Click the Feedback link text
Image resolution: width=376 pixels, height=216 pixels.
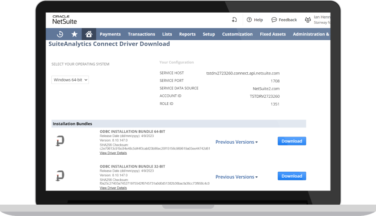(x=288, y=20)
